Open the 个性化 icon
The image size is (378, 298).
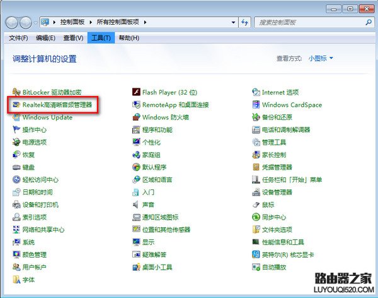(136, 142)
